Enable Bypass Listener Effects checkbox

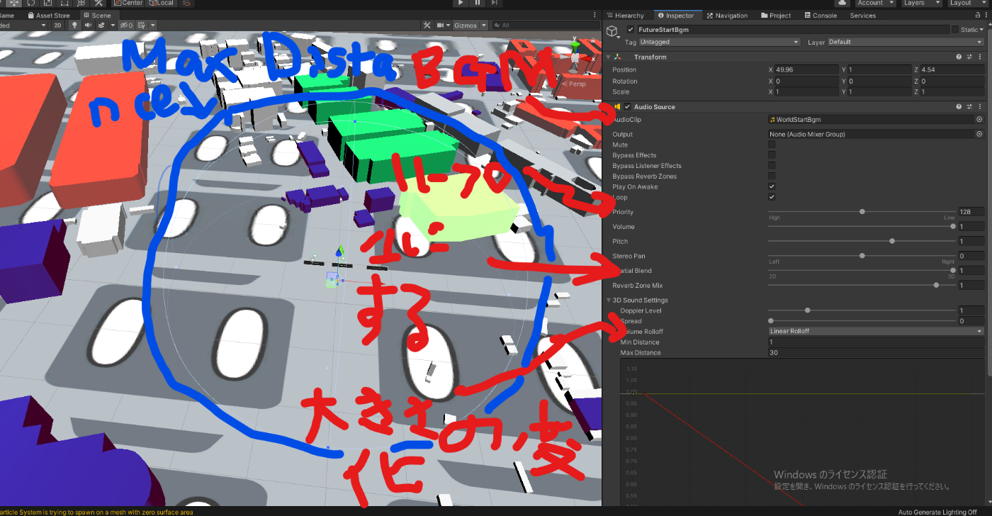point(772,166)
